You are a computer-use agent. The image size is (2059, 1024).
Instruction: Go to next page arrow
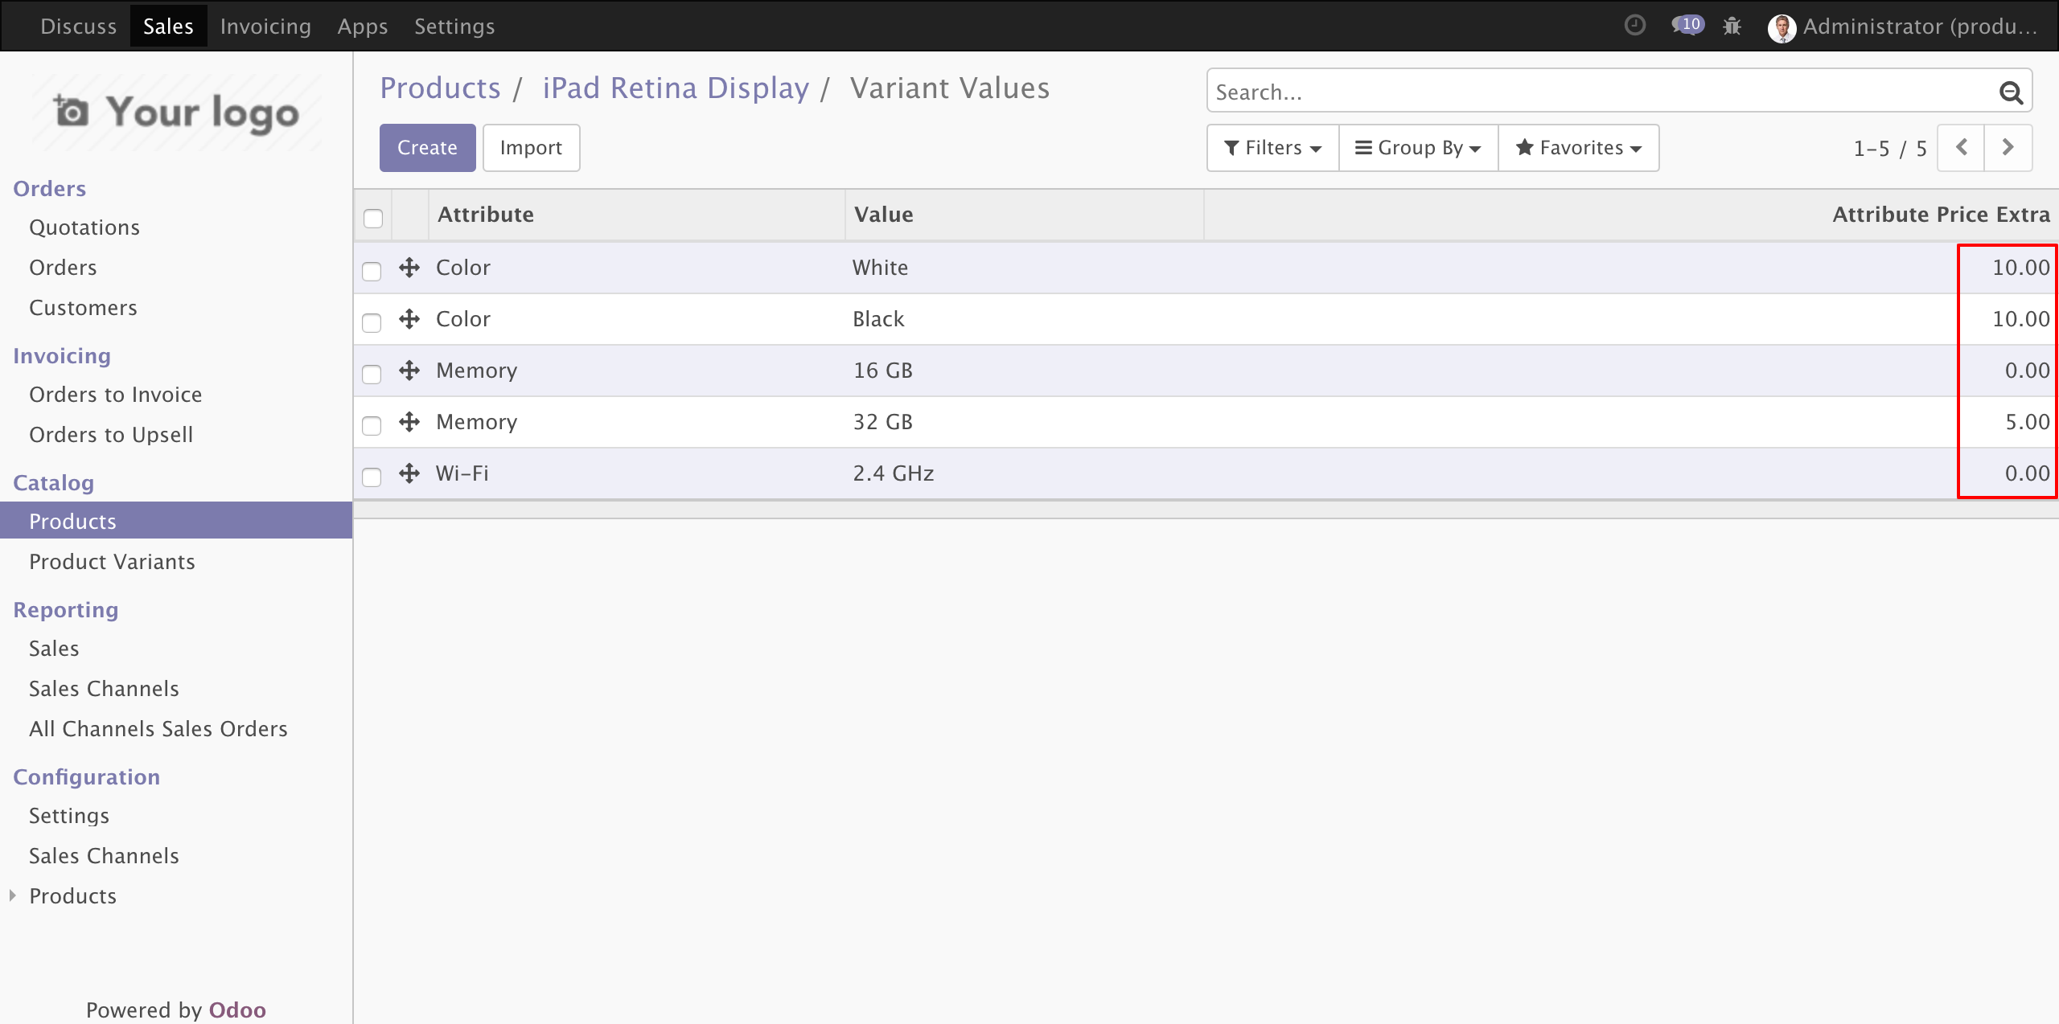[2008, 148]
